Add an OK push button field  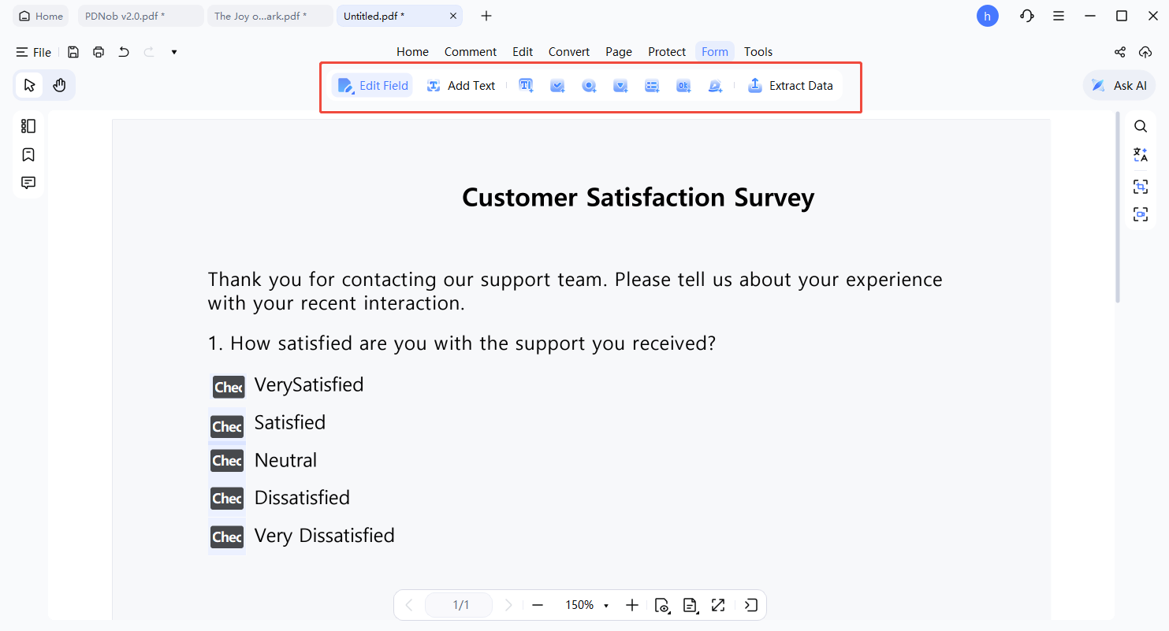pos(683,86)
